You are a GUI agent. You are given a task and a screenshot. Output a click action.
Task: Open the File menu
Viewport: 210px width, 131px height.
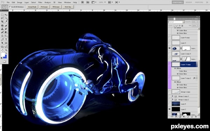point(8,2)
